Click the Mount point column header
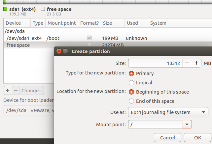 coord(61,23)
